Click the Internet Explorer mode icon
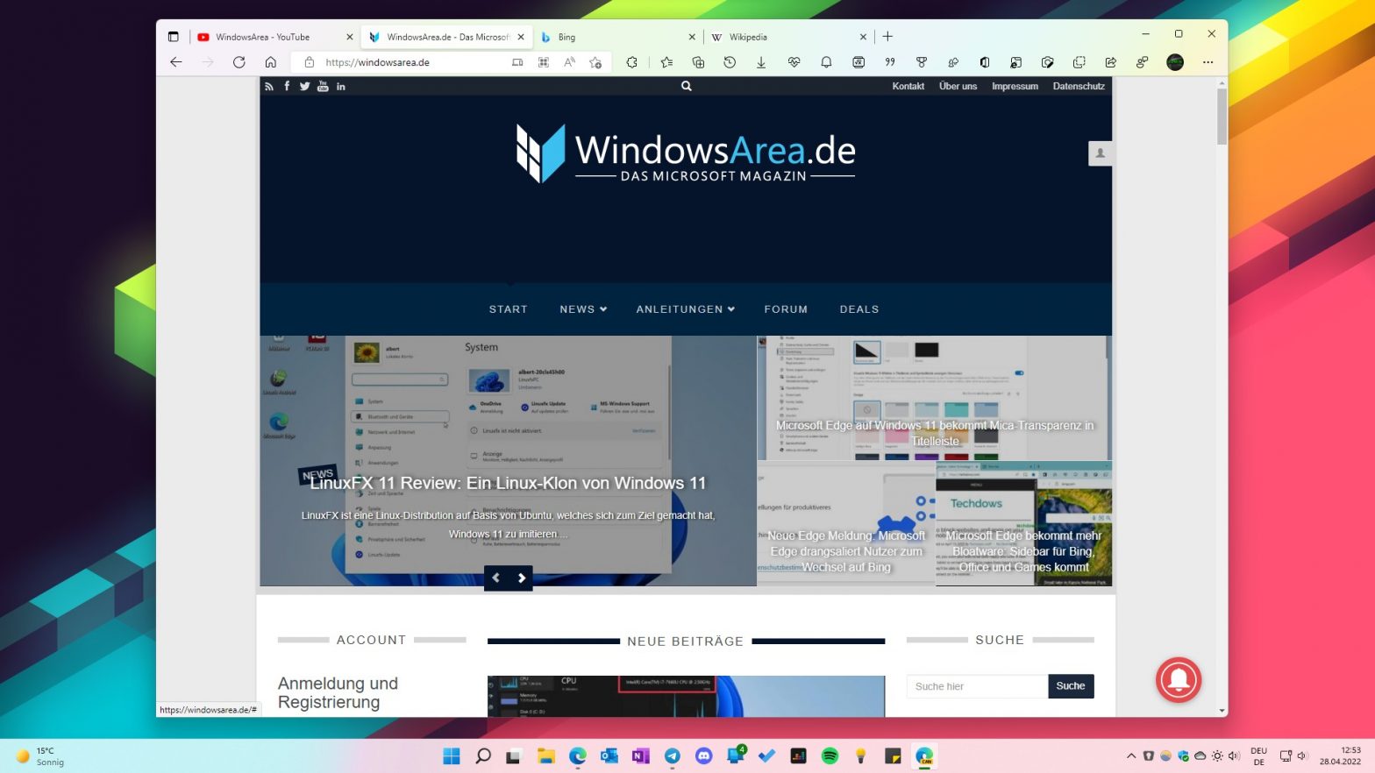Image resolution: width=1375 pixels, height=773 pixels. [x=1015, y=62]
